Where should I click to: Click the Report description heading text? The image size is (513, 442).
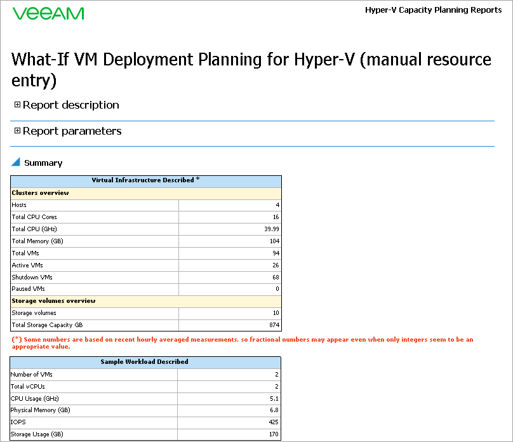tap(71, 105)
